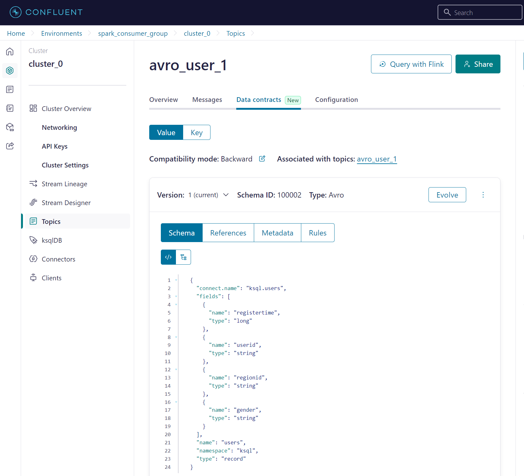Screen dimensions: 524x476
Task: Open spark_consumer_group breadcrumb
Action: click(133, 33)
